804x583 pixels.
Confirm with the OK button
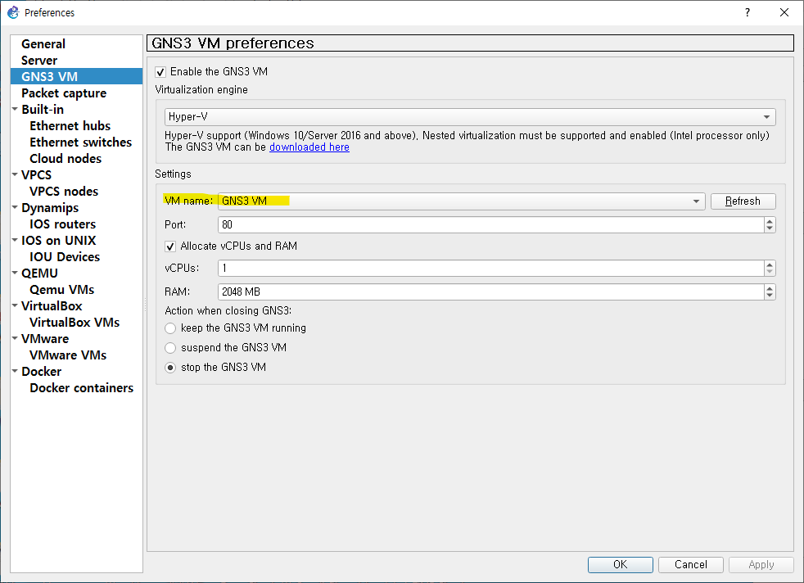coord(621,564)
